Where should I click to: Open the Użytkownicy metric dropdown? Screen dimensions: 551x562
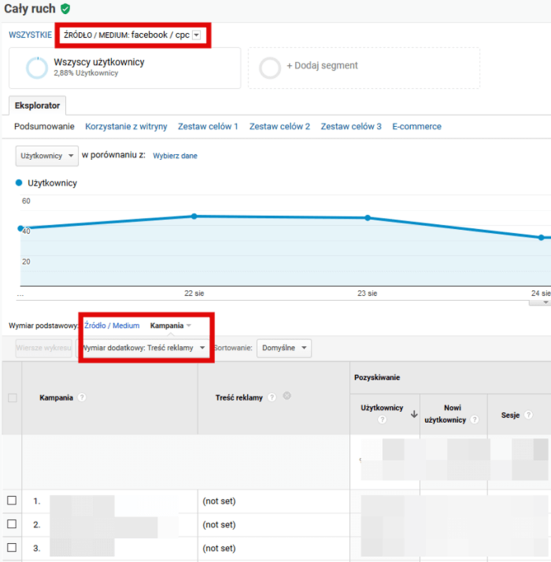click(x=47, y=156)
